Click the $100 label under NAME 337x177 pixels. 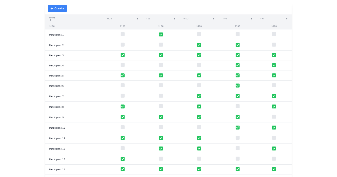[x=52, y=26]
